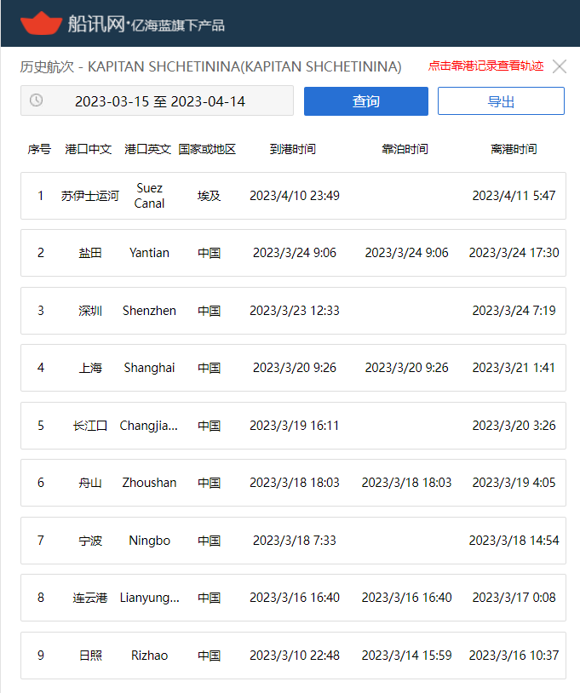Click the truncated Changjia... port name
This screenshot has width=580, height=693.
tap(148, 426)
